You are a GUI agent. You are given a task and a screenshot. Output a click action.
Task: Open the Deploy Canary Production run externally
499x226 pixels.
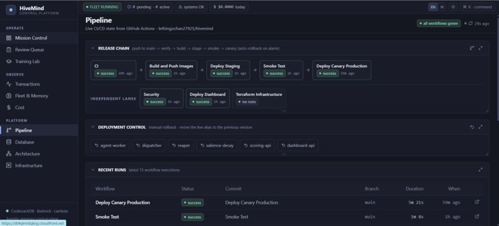pos(477,202)
